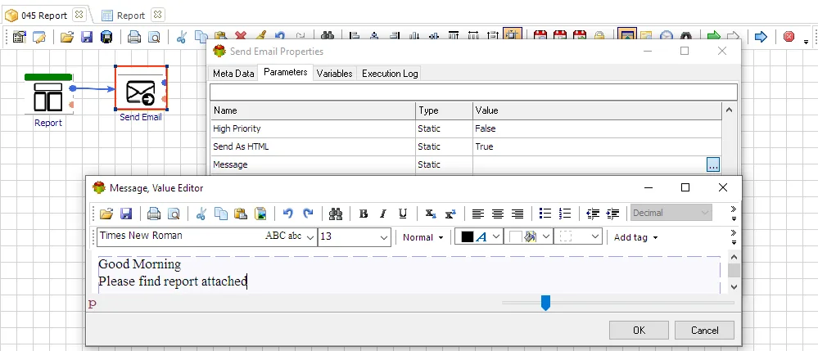Open the Add tag dropdown
Viewport: 818px width, 351px height.
[x=635, y=237]
